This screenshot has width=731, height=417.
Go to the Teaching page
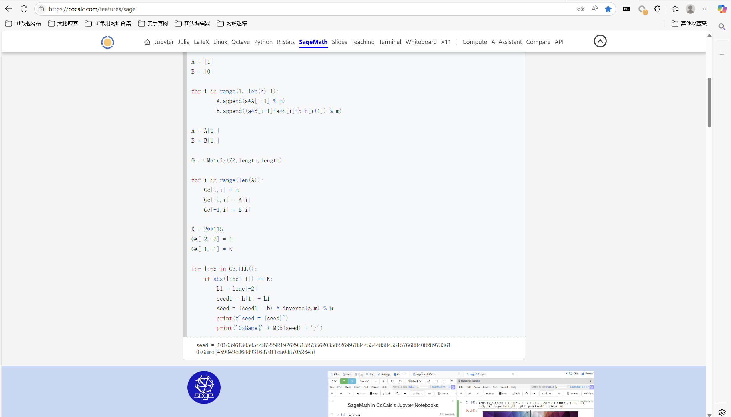tap(363, 42)
